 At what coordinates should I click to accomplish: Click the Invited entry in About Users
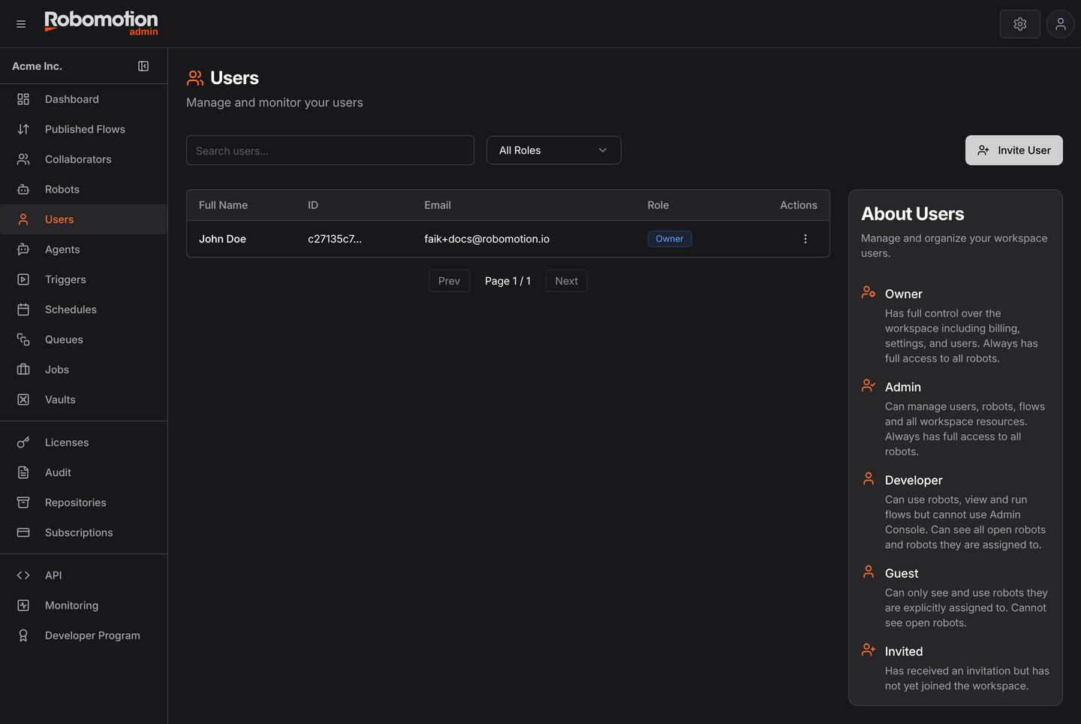pos(904,651)
